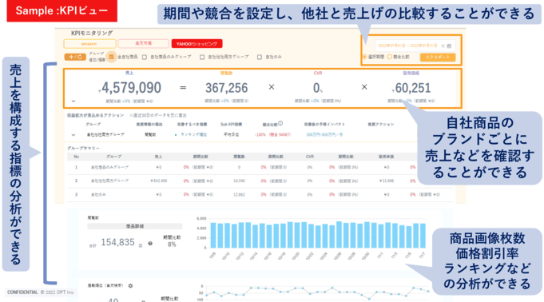Switch to the amazon tab
The height and width of the screenshot is (302, 544).
pos(89,44)
